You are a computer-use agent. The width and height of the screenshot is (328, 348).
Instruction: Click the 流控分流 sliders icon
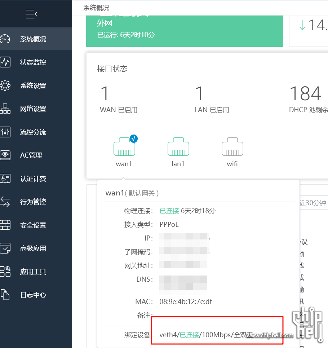(5, 132)
